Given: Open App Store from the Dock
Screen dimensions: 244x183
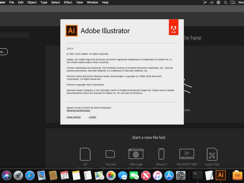Looking at the screenshot, I should pyautogui.click(x=169, y=175).
